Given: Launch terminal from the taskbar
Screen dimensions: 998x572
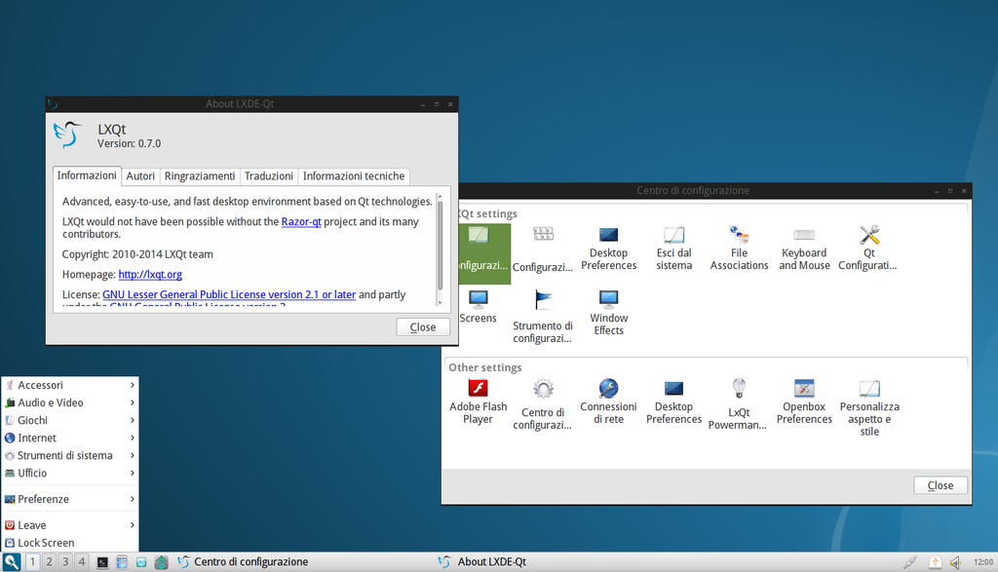Looking at the screenshot, I should (102, 562).
